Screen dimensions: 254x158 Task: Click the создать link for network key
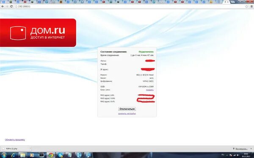(150, 90)
